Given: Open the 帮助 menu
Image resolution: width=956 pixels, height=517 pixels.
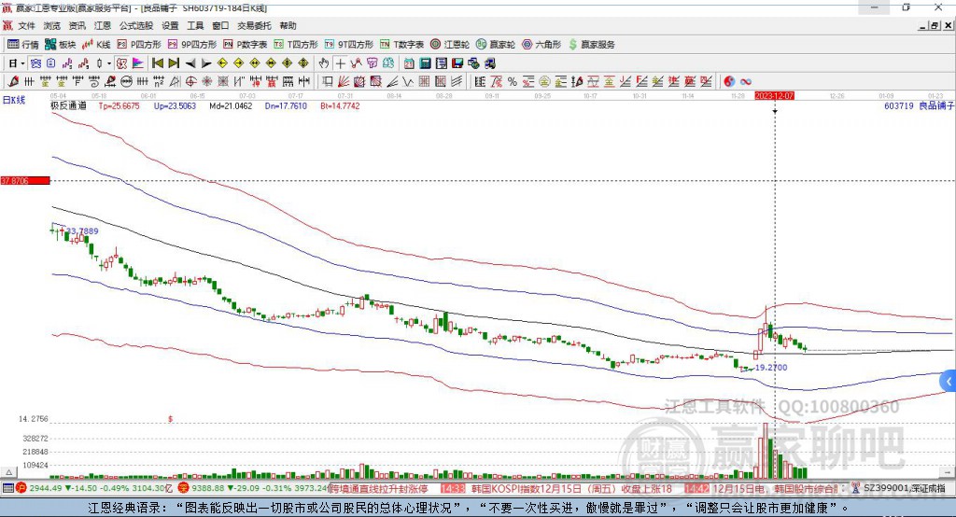Looking at the screenshot, I should [x=288, y=25].
